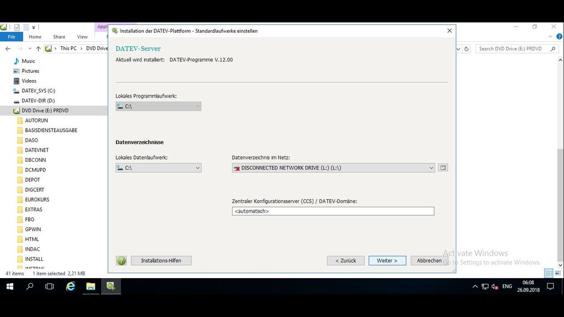Open Installations-Hilfen

[161, 261]
